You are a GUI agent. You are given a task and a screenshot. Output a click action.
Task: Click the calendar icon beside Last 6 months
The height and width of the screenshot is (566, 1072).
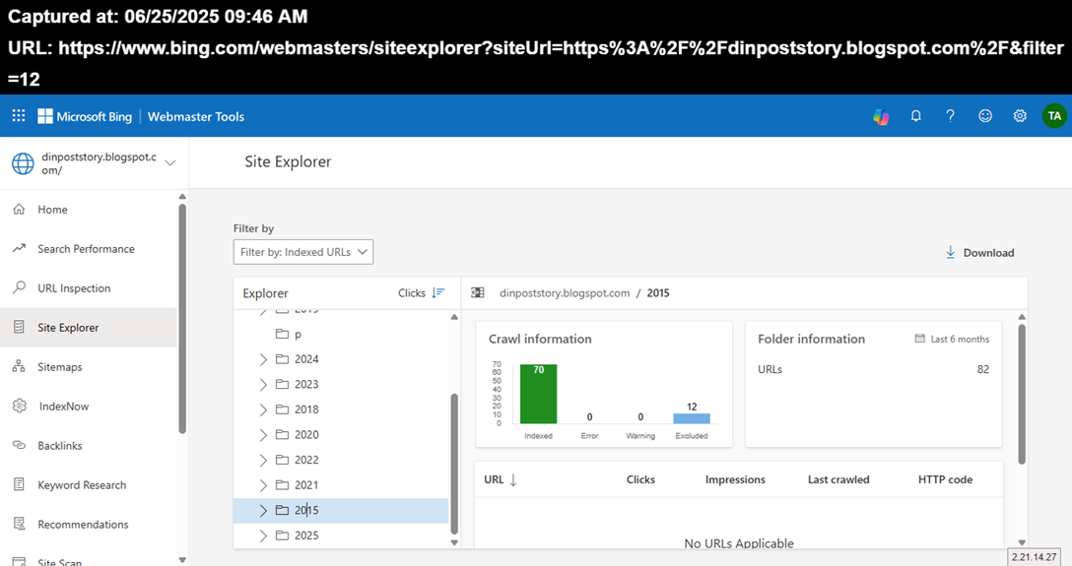(919, 339)
